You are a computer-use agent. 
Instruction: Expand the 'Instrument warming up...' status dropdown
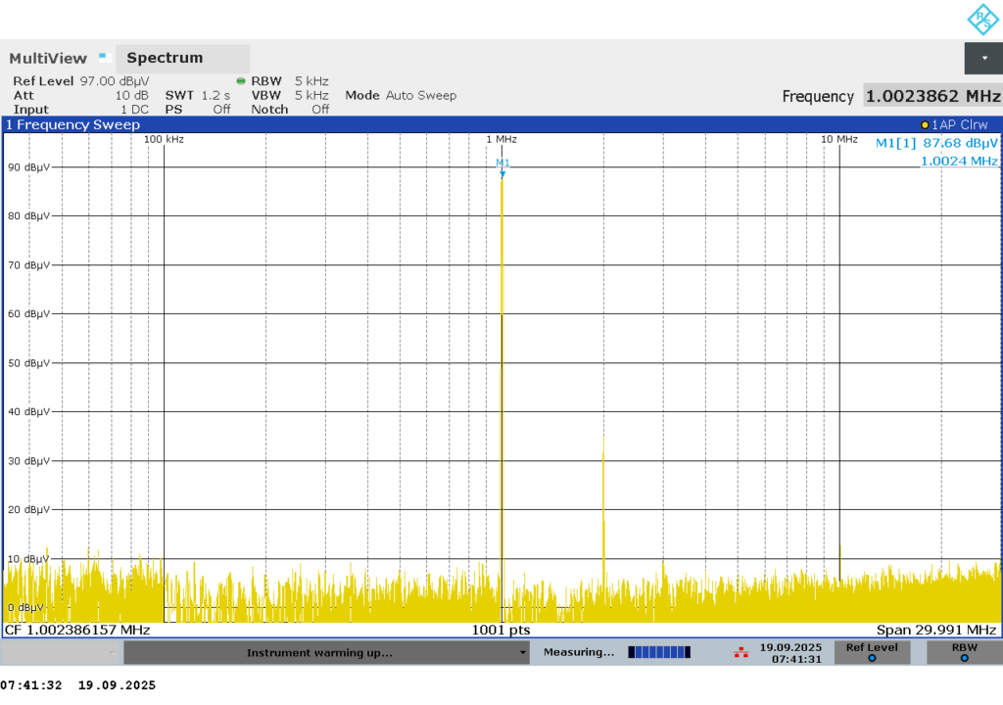(522, 653)
